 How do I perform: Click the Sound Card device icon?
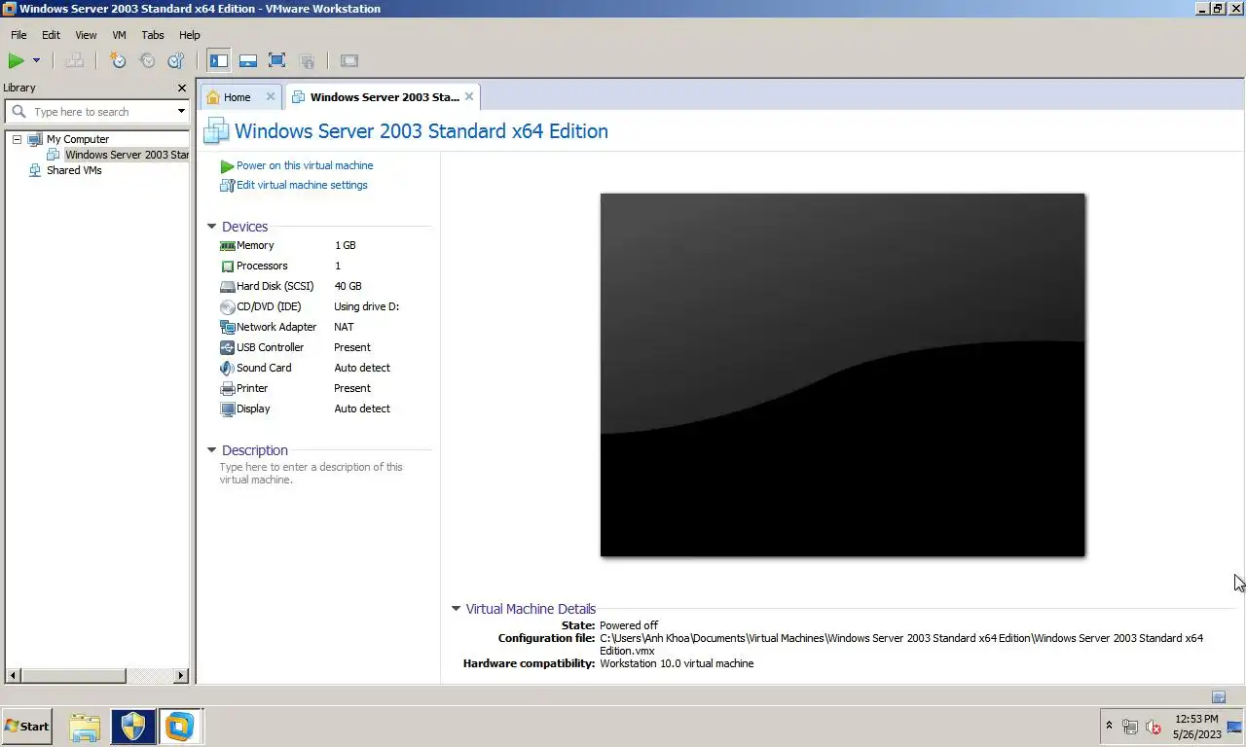click(x=228, y=369)
